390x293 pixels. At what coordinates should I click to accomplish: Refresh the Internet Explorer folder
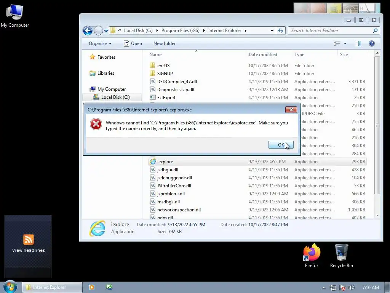tap(281, 31)
